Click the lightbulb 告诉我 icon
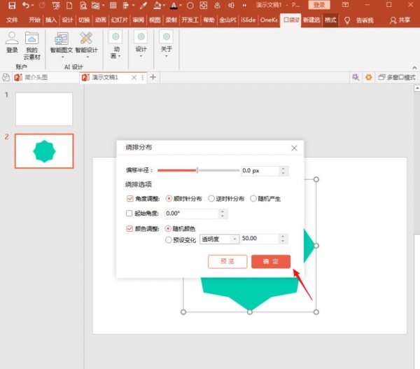The width and height of the screenshot is (420, 369). coord(346,20)
